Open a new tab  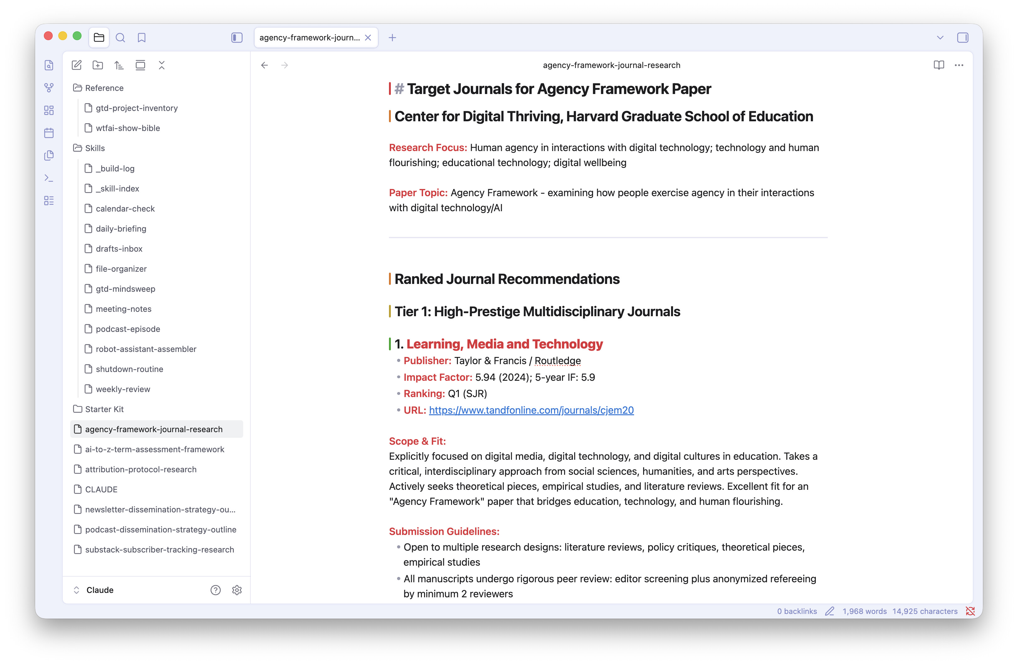[392, 38]
